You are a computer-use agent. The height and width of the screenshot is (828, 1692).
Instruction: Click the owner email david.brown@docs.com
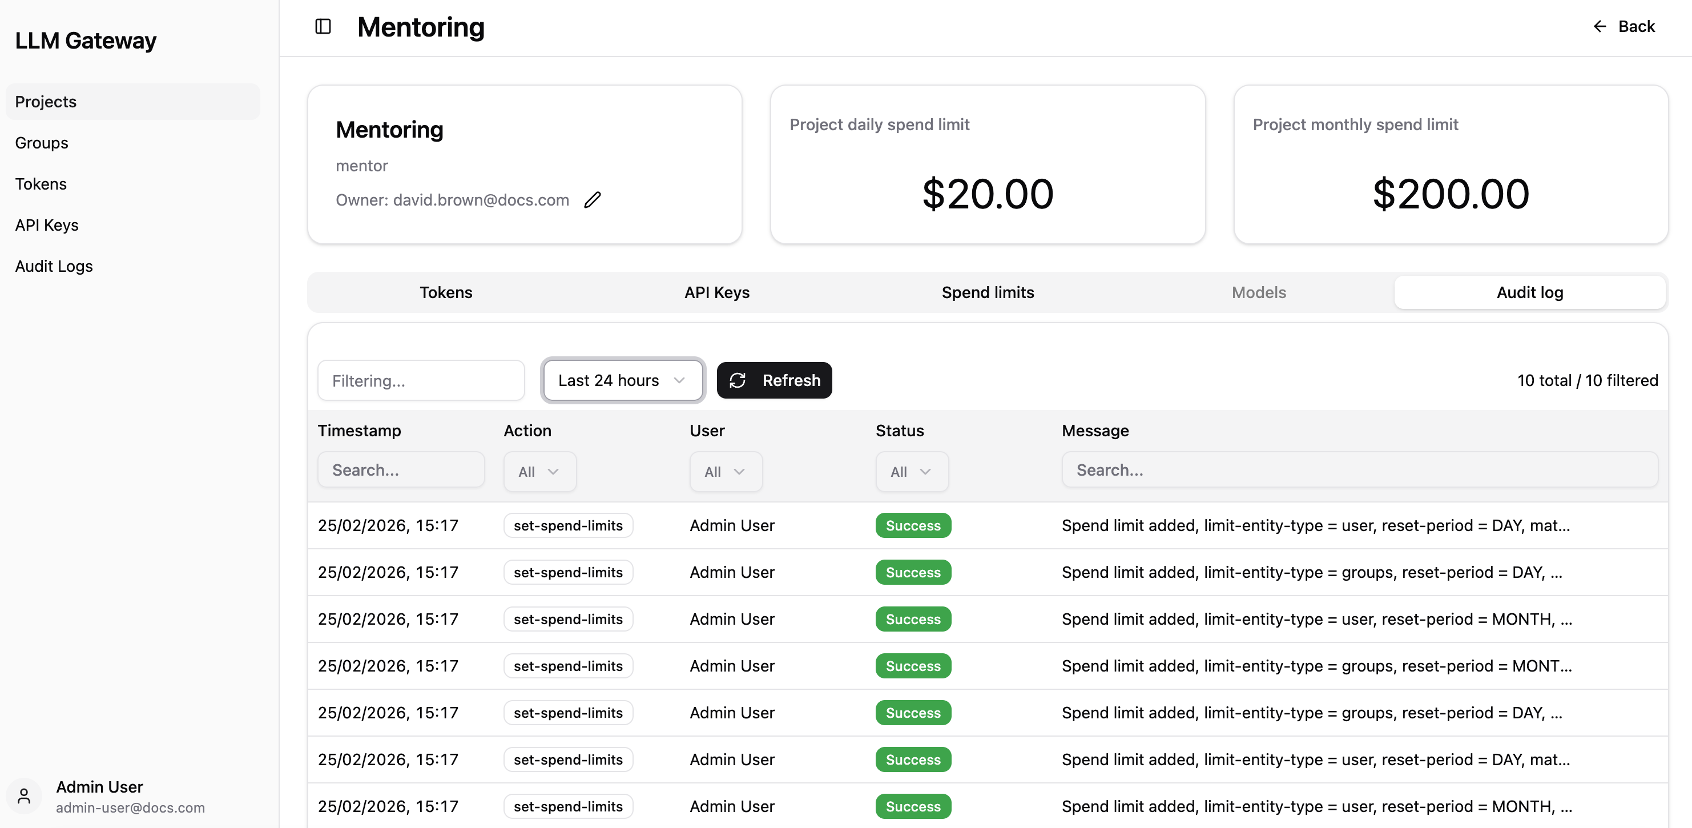coord(481,200)
